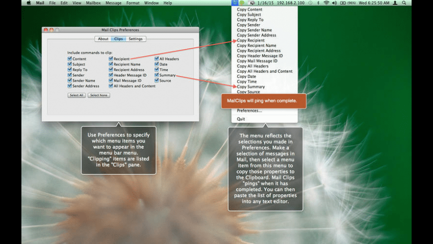Screen dimensions: 433x244
Task: Toggle the Recipient Name checkbox
Action: [x=110, y=64]
